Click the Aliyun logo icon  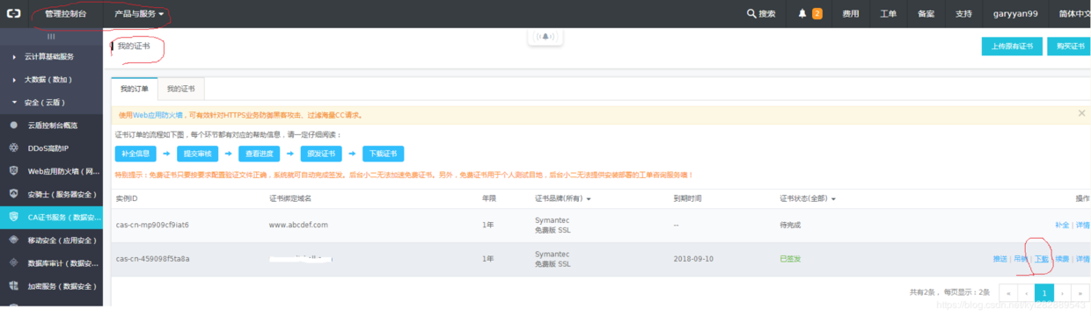[14, 13]
